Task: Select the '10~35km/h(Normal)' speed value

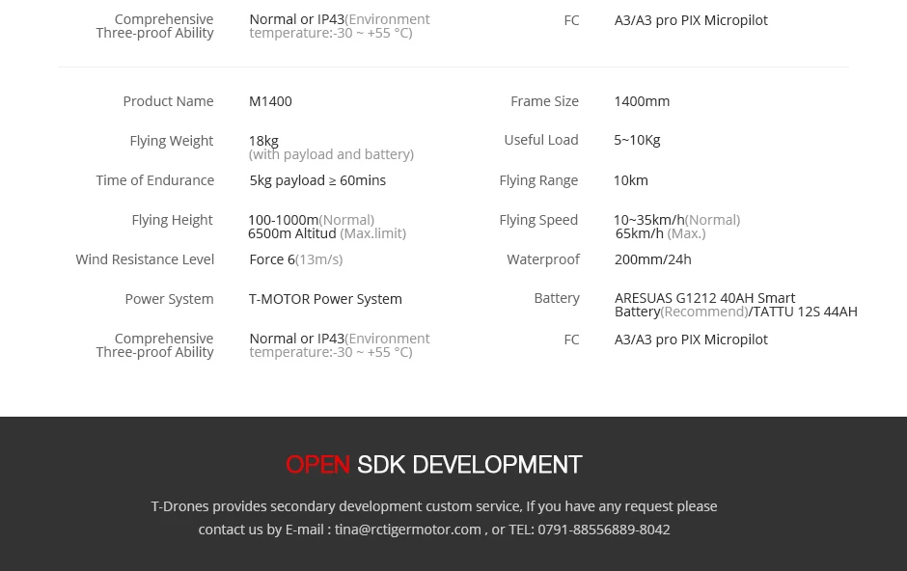Action: click(x=676, y=220)
